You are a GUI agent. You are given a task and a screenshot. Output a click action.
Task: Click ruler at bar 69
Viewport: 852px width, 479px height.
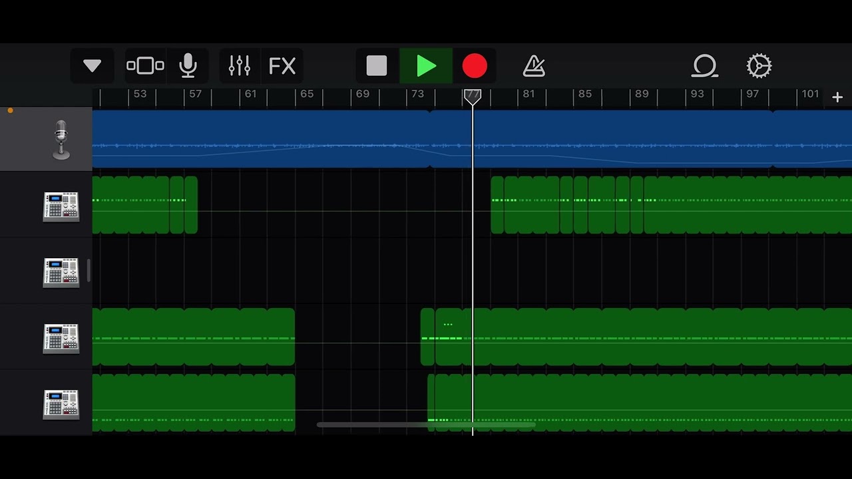pos(362,94)
